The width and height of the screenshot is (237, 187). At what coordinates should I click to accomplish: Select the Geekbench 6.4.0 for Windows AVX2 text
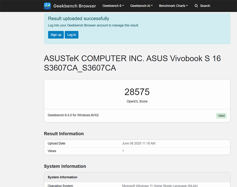(73, 115)
